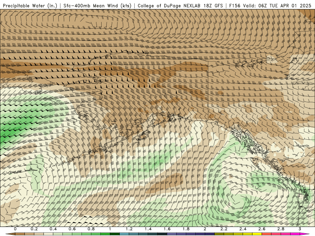
Task: Click the '2.8' color scale label
Action: point(281,229)
